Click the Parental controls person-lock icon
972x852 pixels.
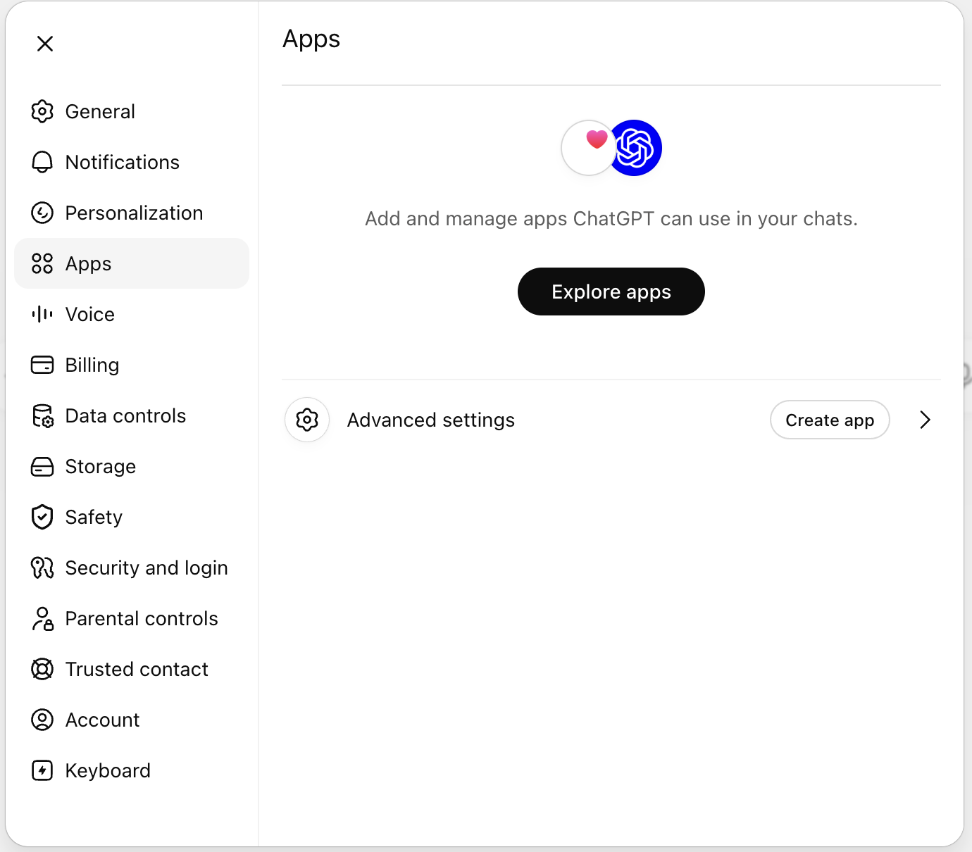tap(42, 618)
